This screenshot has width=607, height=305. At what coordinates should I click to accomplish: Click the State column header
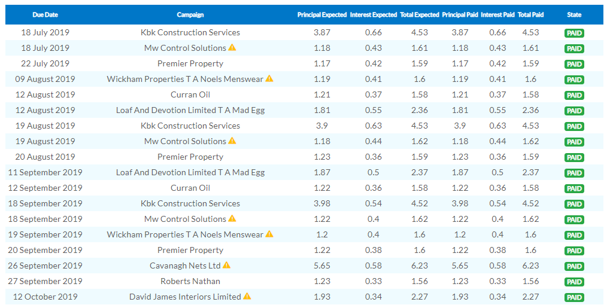point(574,14)
